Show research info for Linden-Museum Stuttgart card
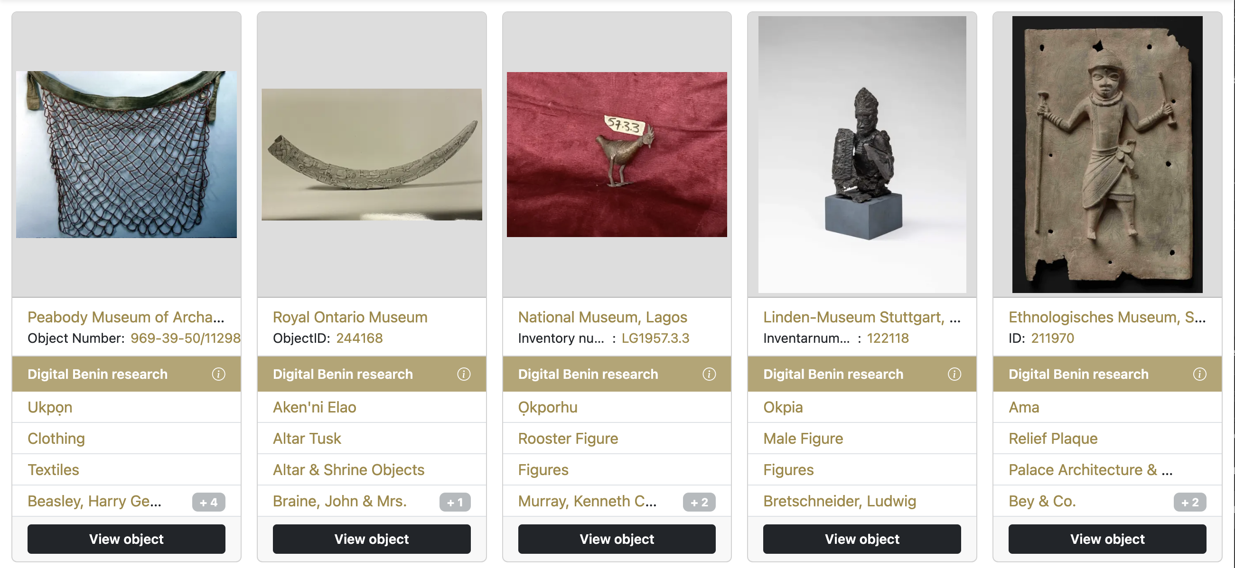 [x=954, y=374]
